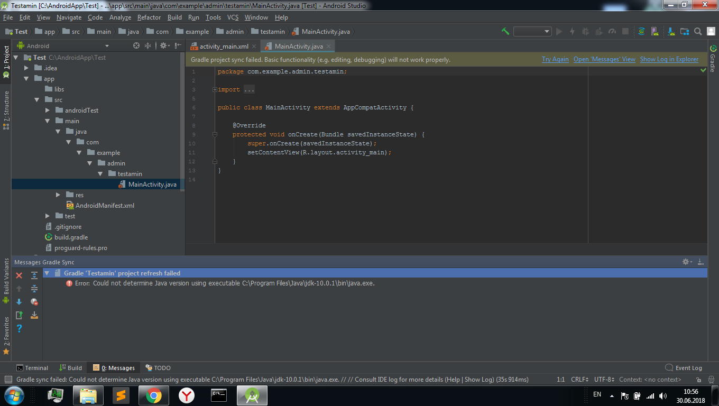Click Expand All icon in Messages panel
719x406 pixels.
pyautogui.click(x=34, y=275)
